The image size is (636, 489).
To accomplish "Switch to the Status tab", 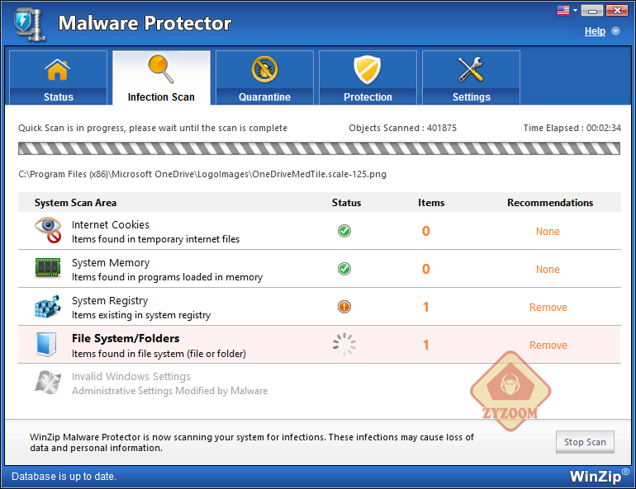I will click(x=58, y=78).
